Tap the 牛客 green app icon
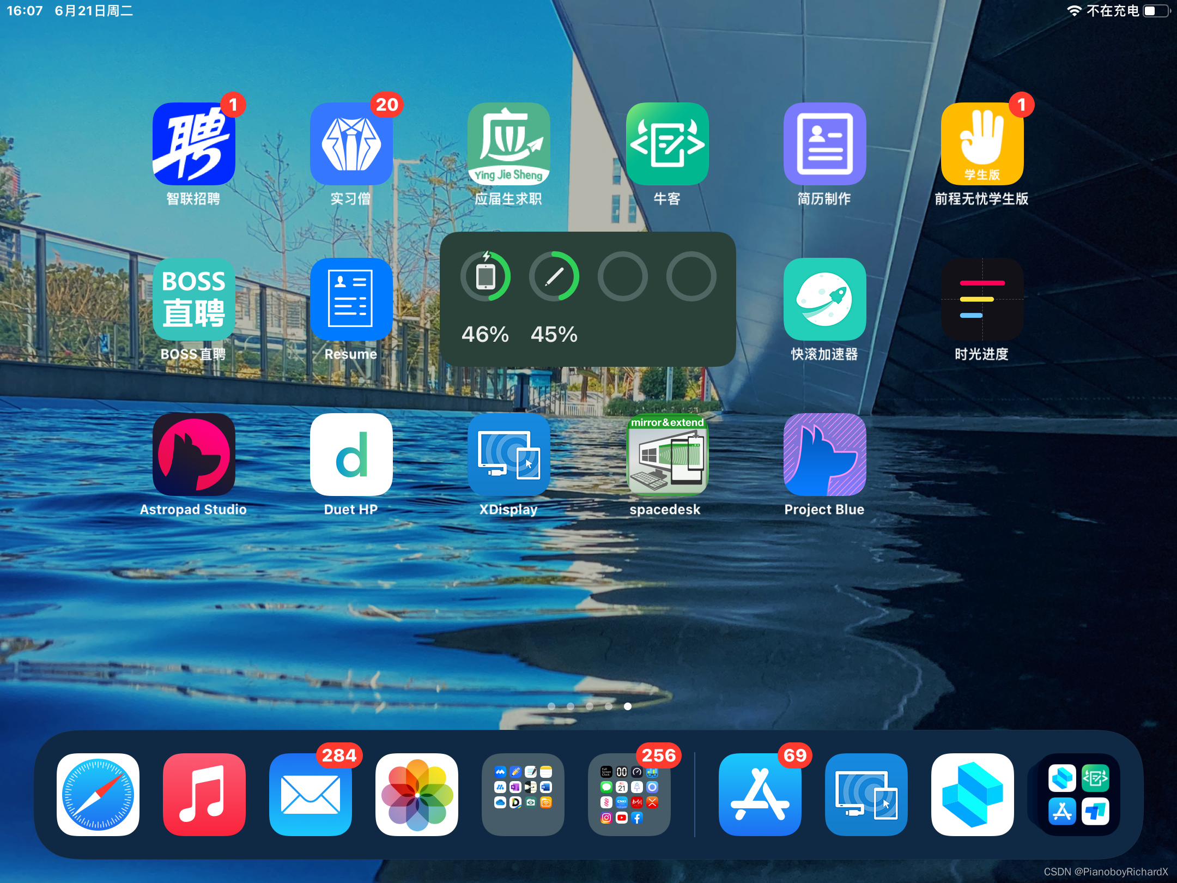This screenshot has height=883, width=1177. point(667,144)
